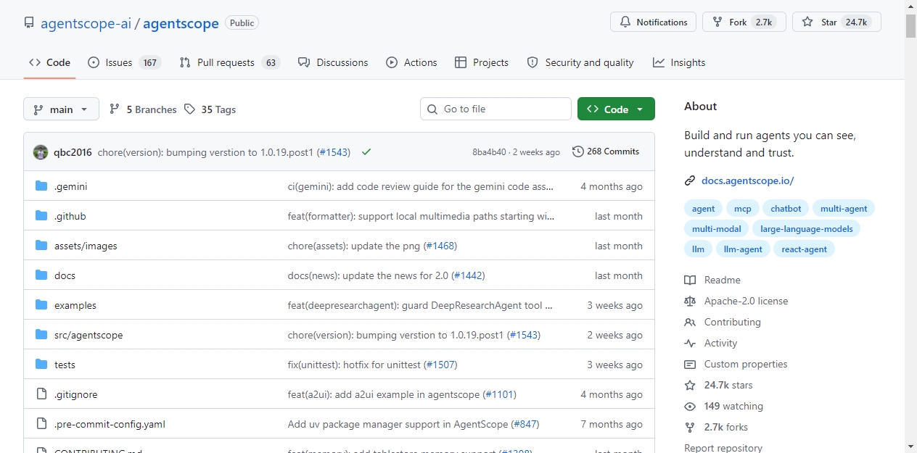Viewport: 917px width, 453px height.
Task: Click the pulse icon next to Activity
Action: click(x=690, y=344)
